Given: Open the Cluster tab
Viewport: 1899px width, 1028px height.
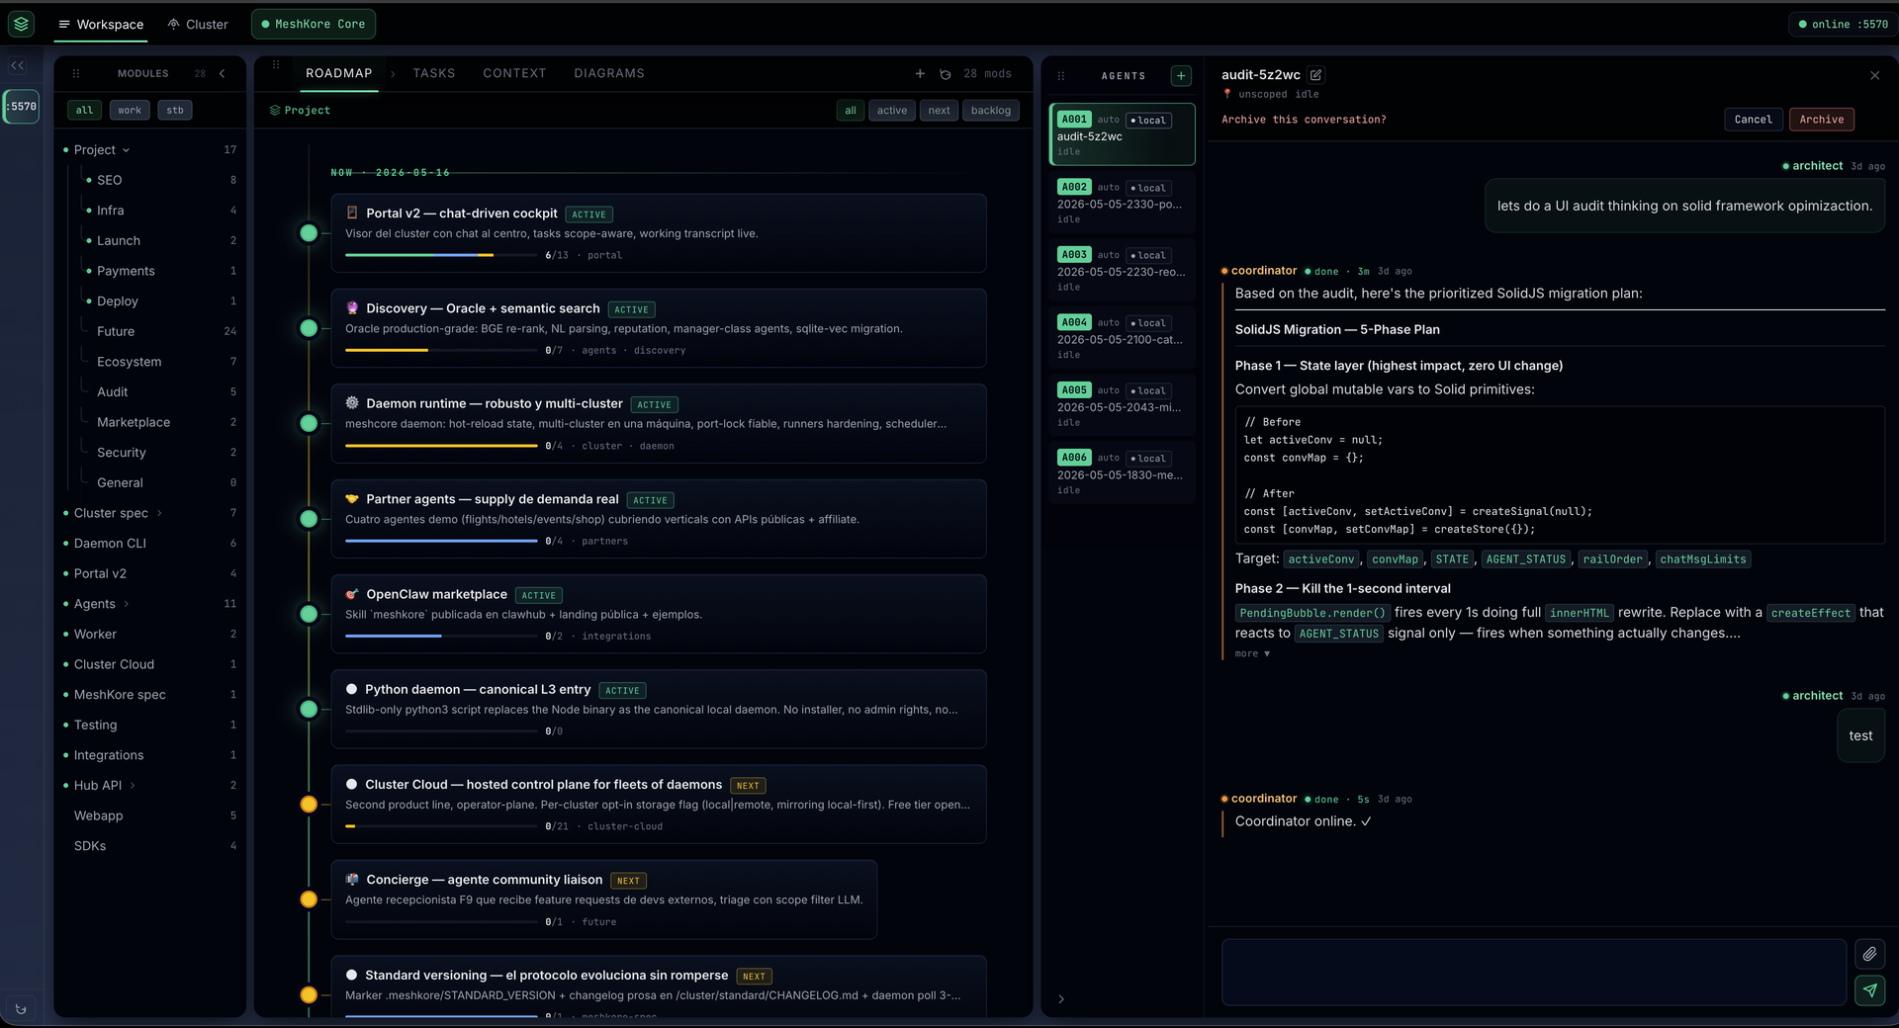Looking at the screenshot, I should (198, 24).
